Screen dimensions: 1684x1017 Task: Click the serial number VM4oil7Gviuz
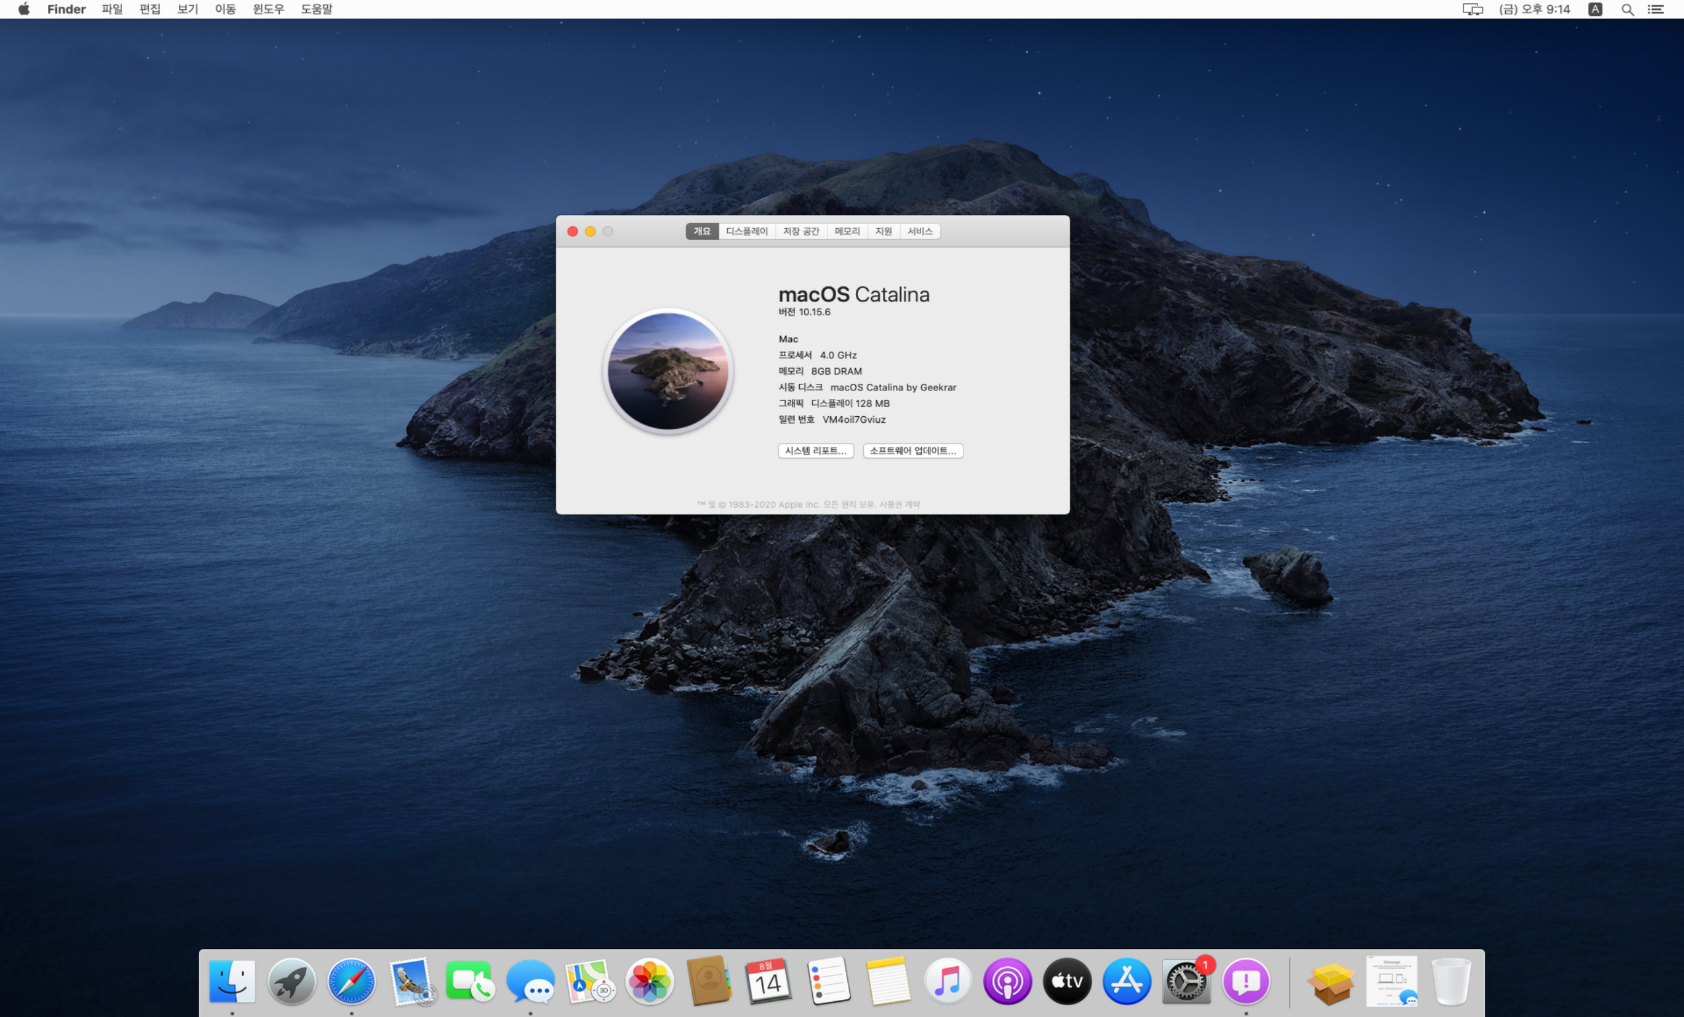click(854, 419)
